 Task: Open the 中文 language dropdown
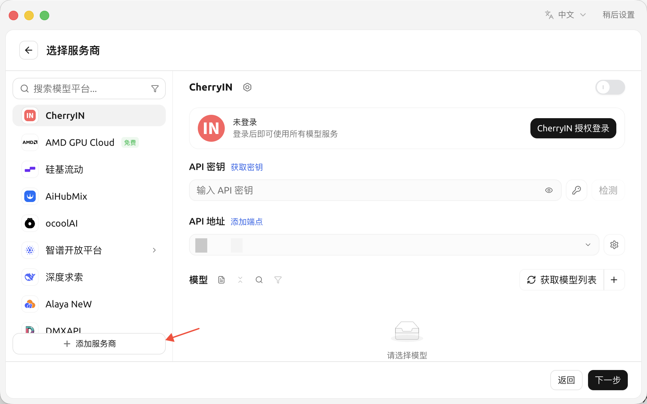click(x=566, y=15)
